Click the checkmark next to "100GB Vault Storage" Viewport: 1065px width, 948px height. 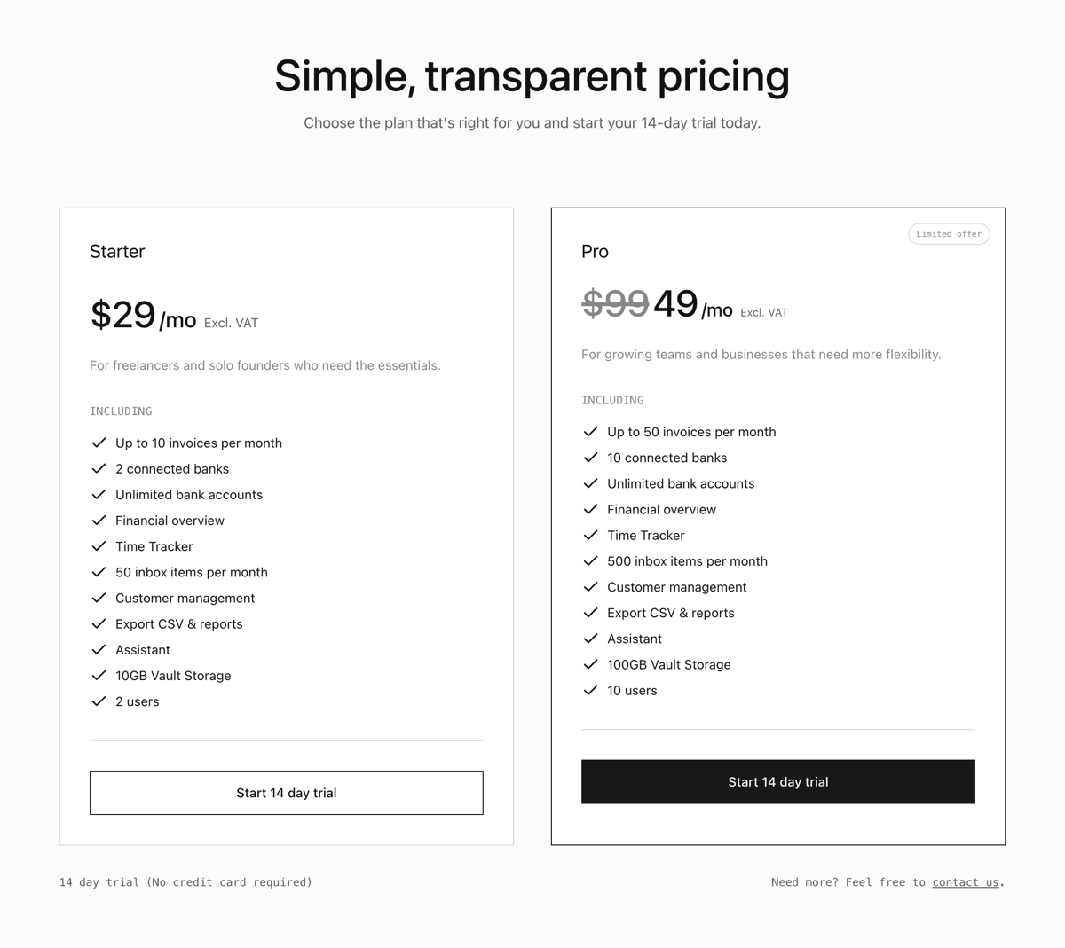tap(590, 664)
